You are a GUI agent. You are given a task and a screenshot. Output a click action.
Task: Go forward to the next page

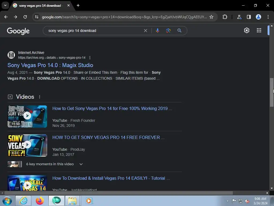[x=16, y=17]
